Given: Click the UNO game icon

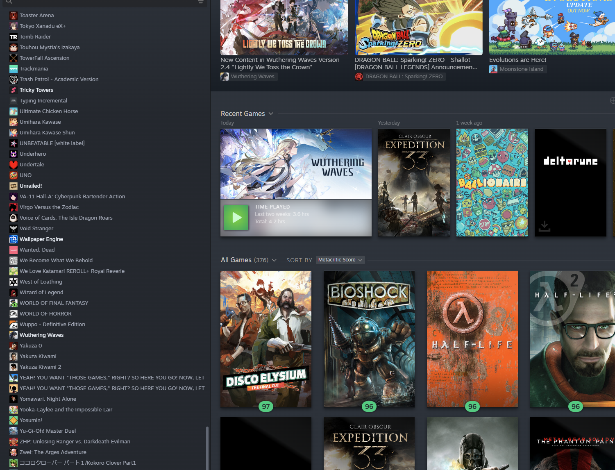Looking at the screenshot, I should click(x=14, y=175).
